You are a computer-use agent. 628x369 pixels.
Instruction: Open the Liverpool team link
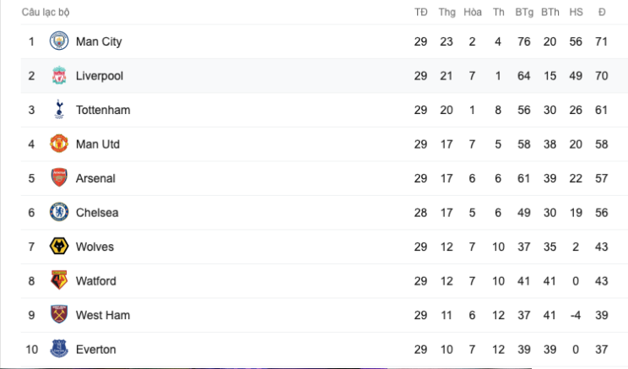(x=100, y=76)
